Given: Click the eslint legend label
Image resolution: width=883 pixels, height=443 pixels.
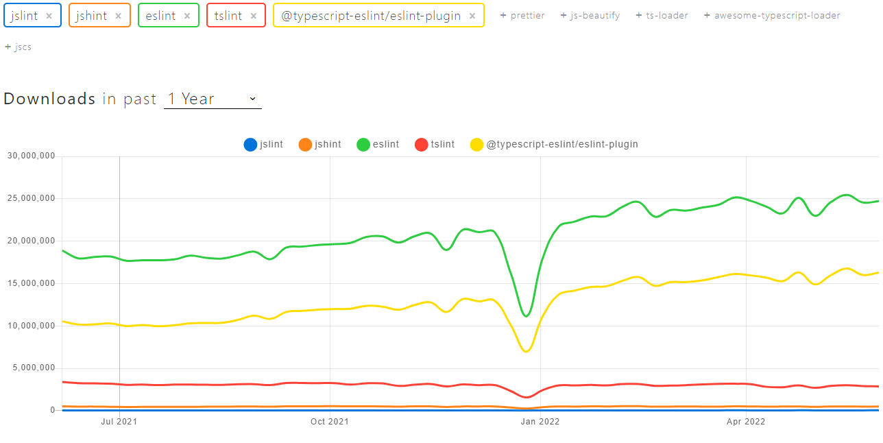Looking at the screenshot, I should (386, 144).
